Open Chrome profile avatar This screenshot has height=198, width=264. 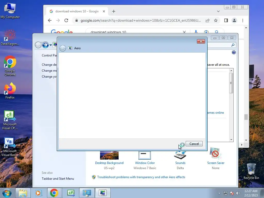click(234, 20)
